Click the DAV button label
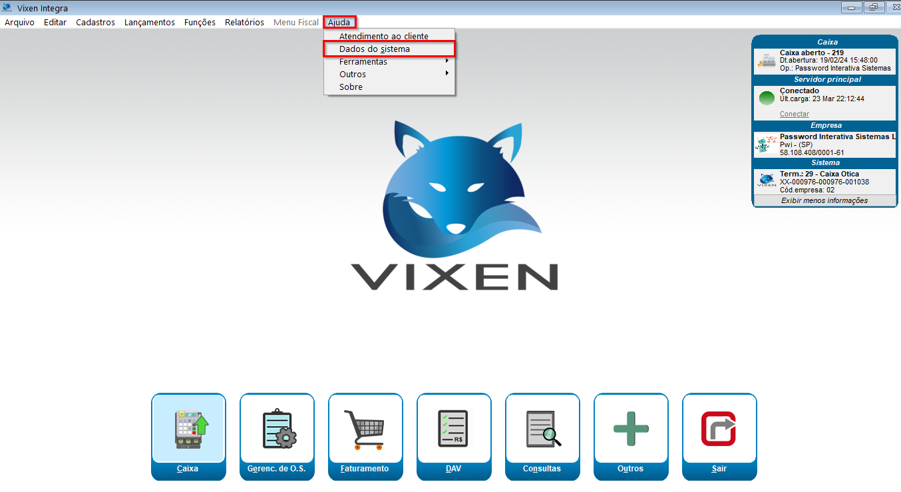Viewport: 901px width, 492px height. pos(453,469)
